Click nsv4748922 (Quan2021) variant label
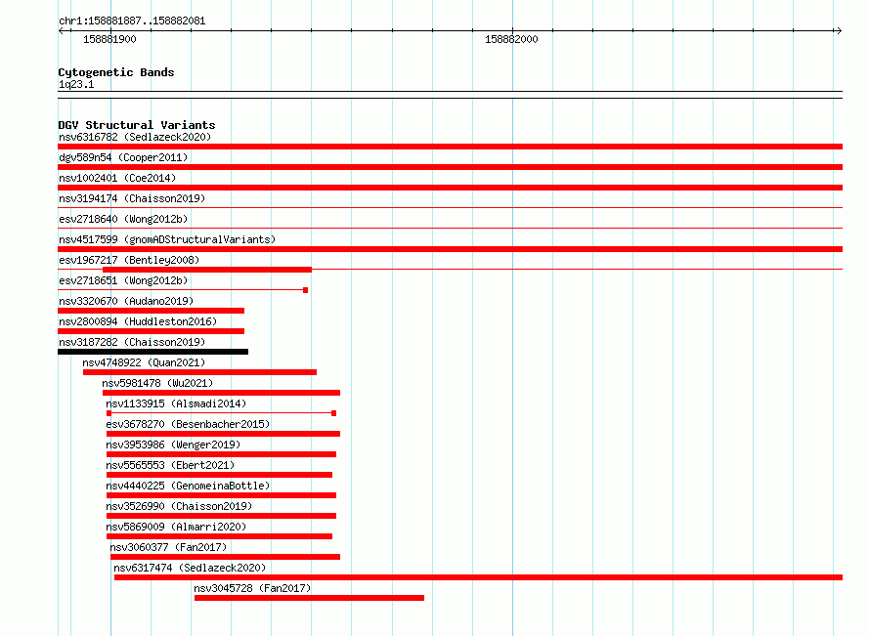 coord(144,362)
